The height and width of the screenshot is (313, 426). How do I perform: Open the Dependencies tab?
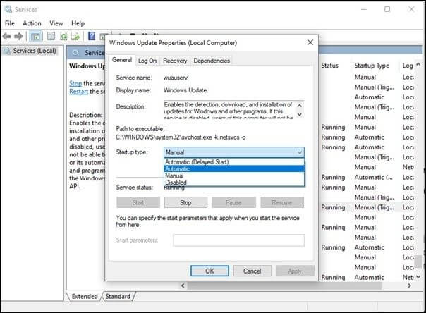[211, 61]
